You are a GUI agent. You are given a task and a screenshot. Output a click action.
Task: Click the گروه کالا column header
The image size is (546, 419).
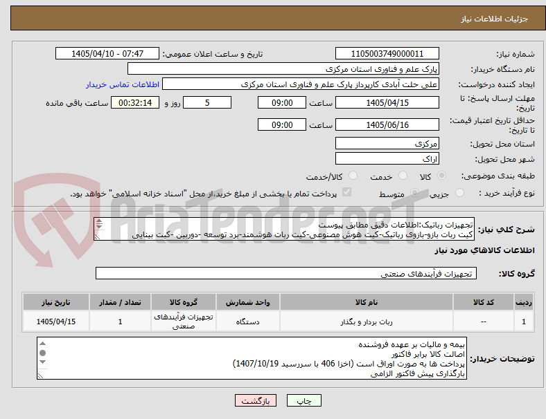pyautogui.click(x=184, y=302)
